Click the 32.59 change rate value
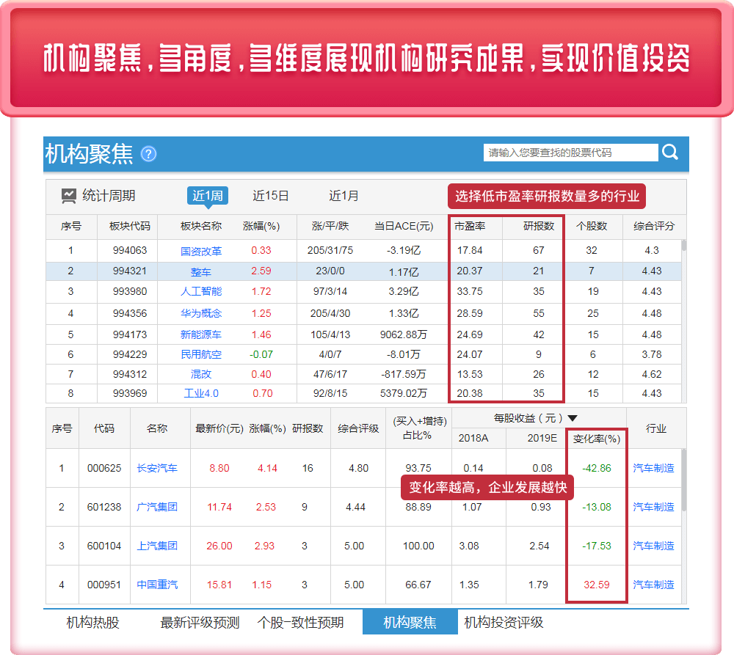 [x=597, y=585]
